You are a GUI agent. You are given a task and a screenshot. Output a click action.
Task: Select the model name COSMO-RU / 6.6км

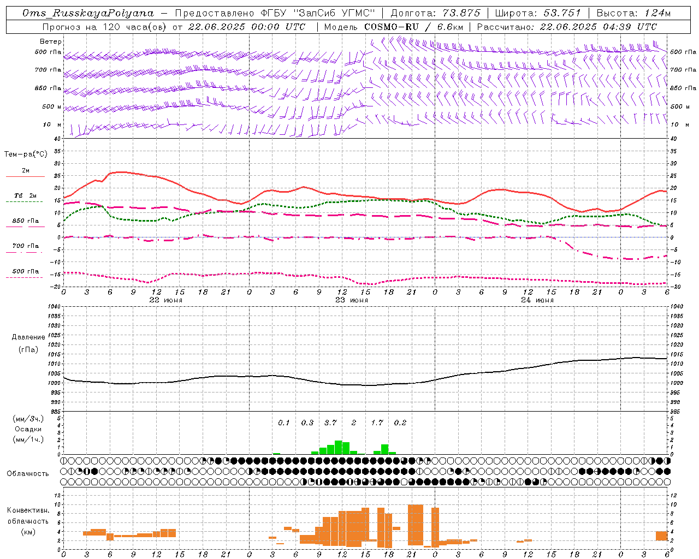click(413, 27)
